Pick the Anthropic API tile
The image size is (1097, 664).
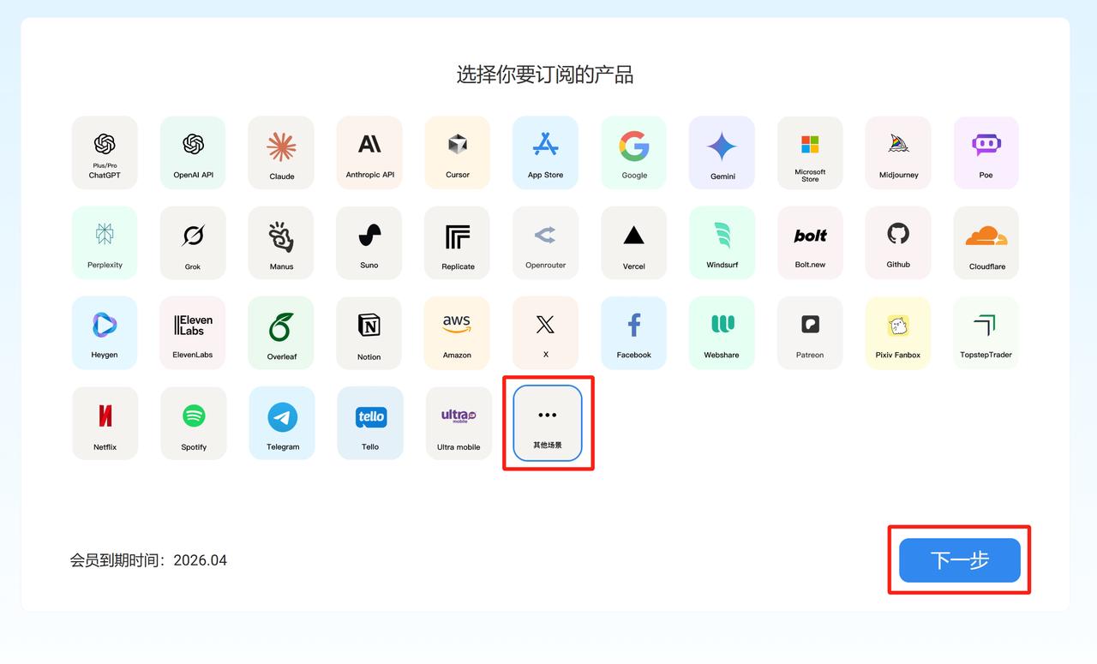(369, 153)
